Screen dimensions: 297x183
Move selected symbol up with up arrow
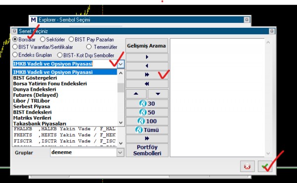[136, 94]
